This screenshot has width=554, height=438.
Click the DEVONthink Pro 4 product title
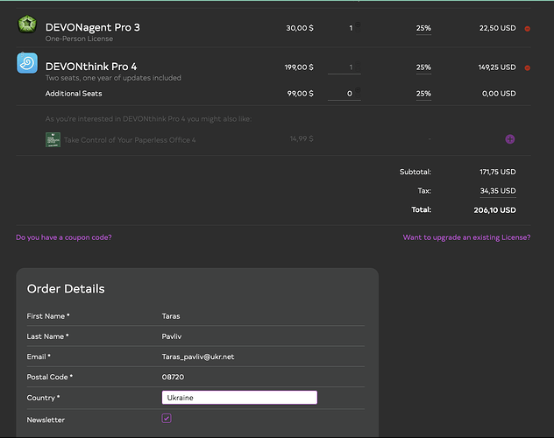(91, 66)
